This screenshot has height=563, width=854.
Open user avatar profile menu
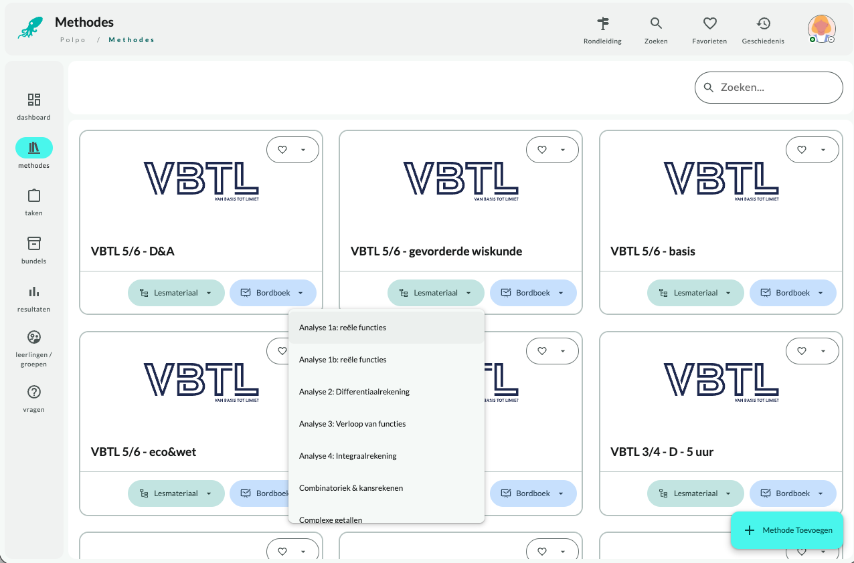coord(821,29)
